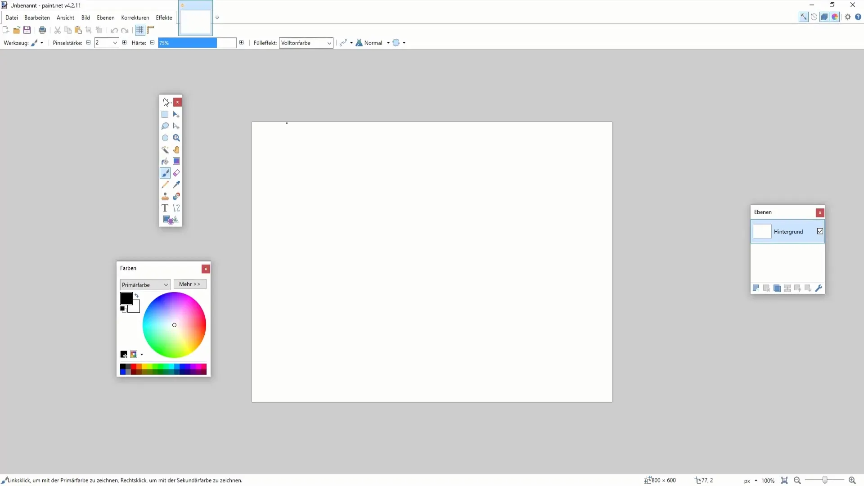Open the Korrekturen menu

pos(135,18)
